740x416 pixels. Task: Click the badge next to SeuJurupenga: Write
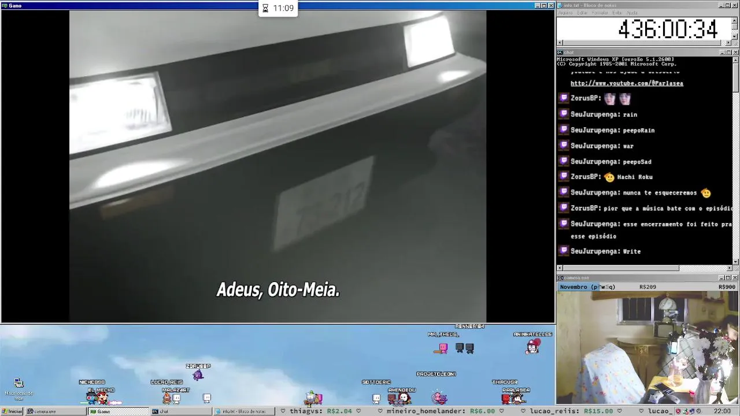pos(564,251)
